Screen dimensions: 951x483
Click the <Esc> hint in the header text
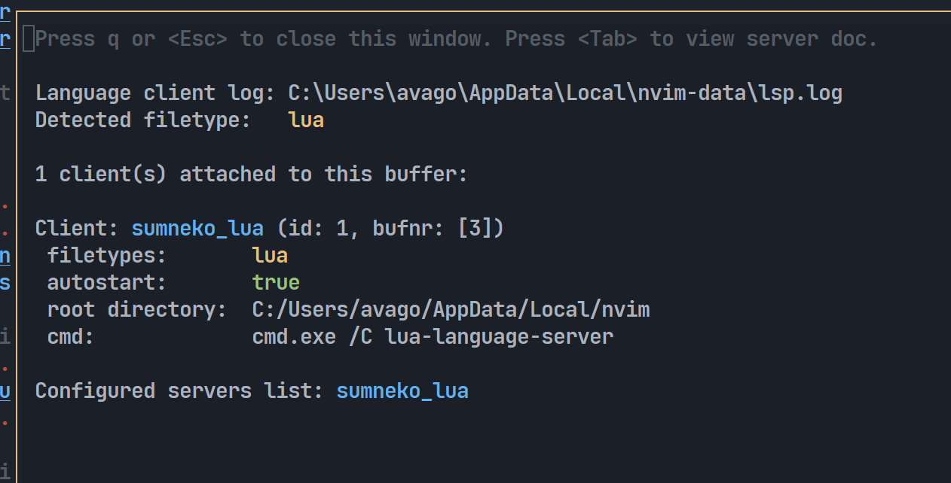(197, 38)
